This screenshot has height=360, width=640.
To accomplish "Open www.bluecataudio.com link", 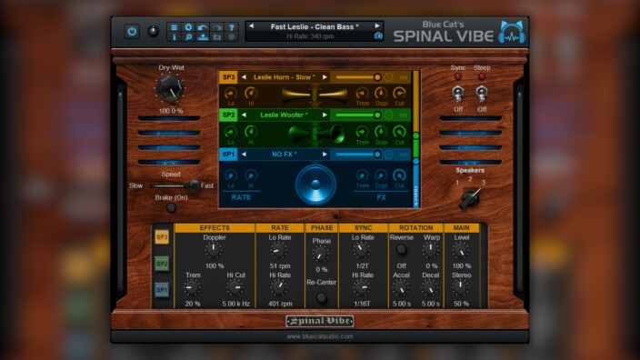I will click(320, 336).
